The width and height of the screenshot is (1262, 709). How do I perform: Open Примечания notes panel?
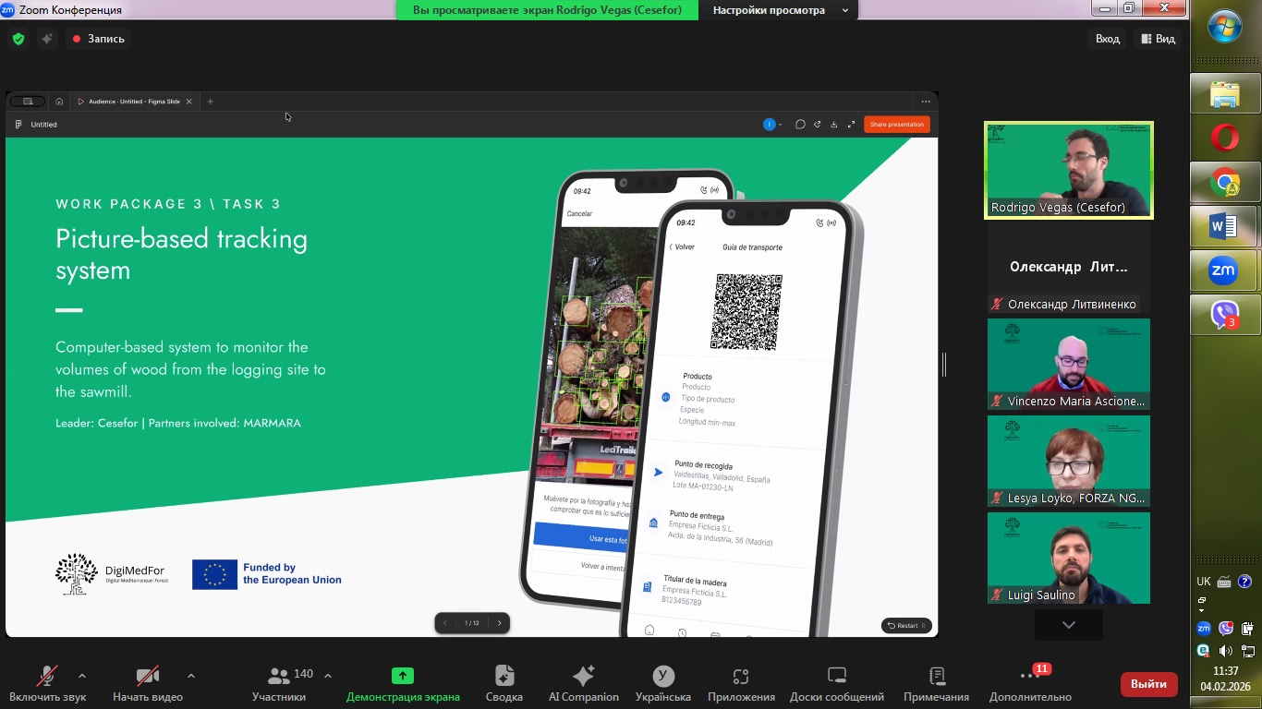pyautogui.click(x=936, y=683)
